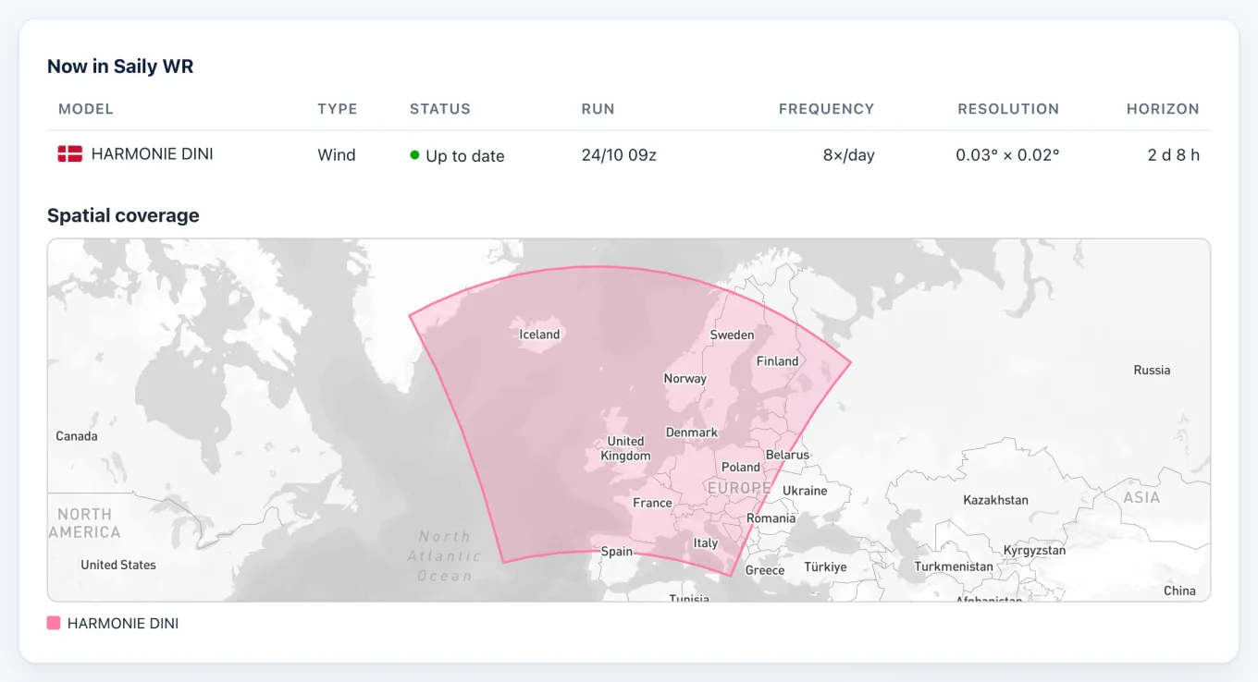Click the Canada label on the map
The image size is (1258, 682).
77,435
